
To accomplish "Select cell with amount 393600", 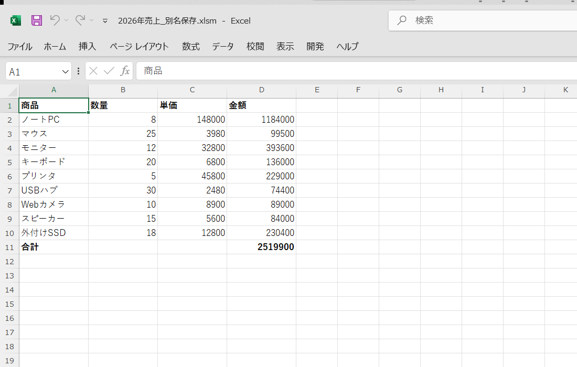I will (x=262, y=148).
